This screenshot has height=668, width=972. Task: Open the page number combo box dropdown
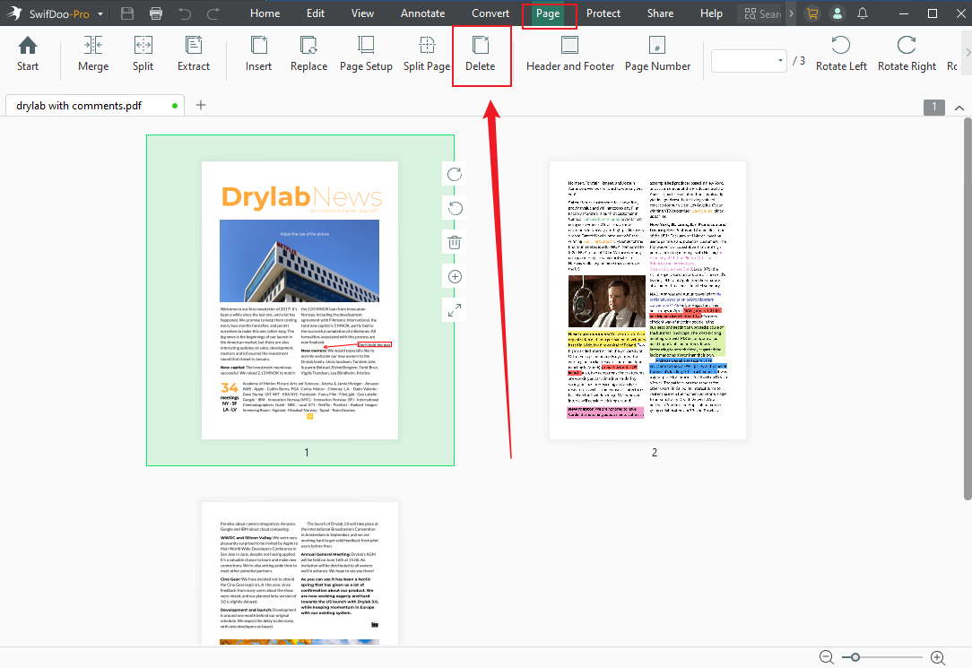coord(777,61)
